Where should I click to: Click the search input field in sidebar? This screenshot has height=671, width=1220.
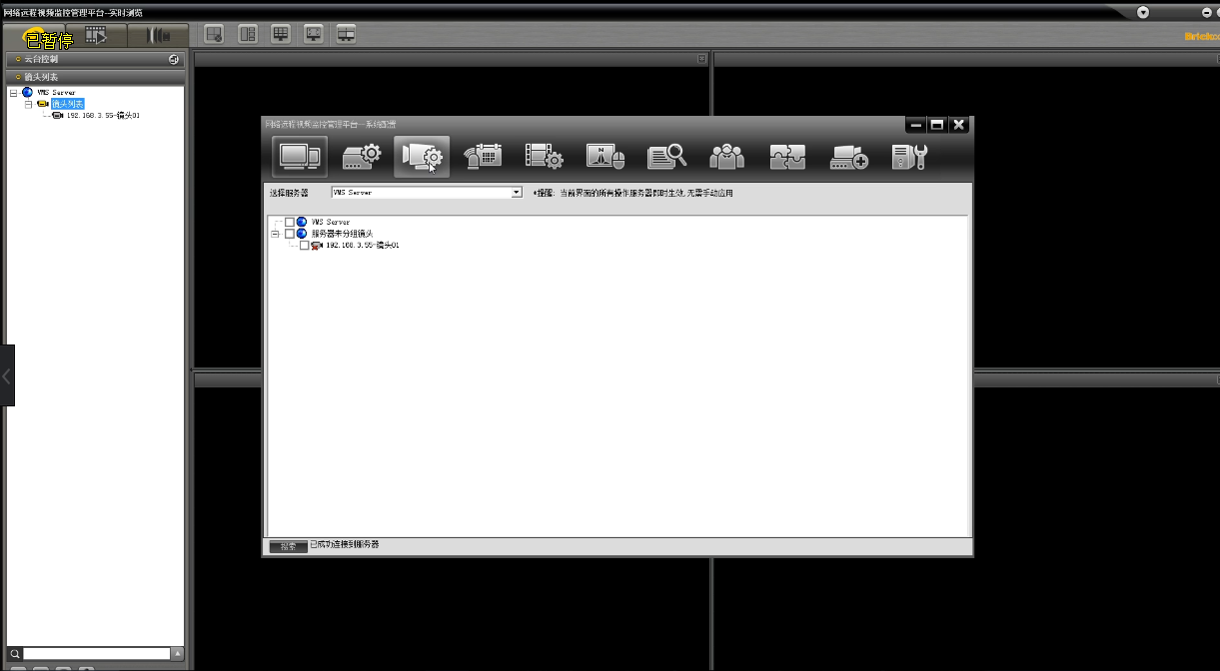point(97,653)
